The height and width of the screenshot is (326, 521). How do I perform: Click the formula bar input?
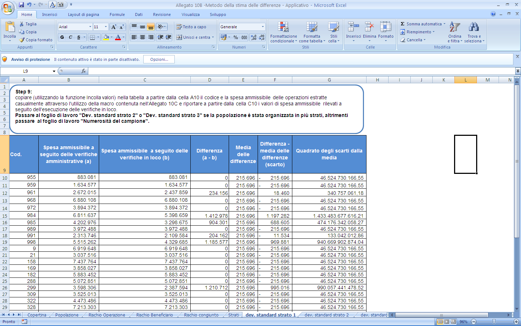click(x=301, y=71)
